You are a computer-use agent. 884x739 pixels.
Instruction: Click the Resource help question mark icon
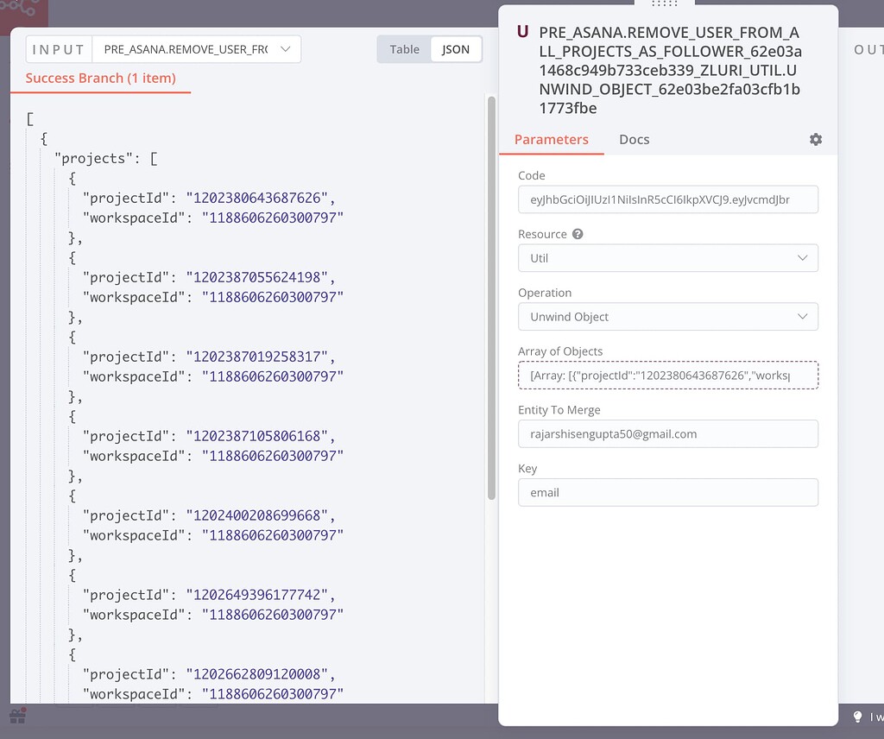coord(578,234)
